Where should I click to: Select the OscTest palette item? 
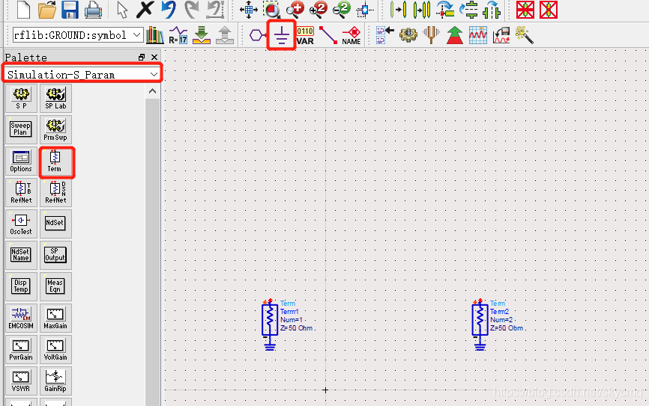[21, 224]
